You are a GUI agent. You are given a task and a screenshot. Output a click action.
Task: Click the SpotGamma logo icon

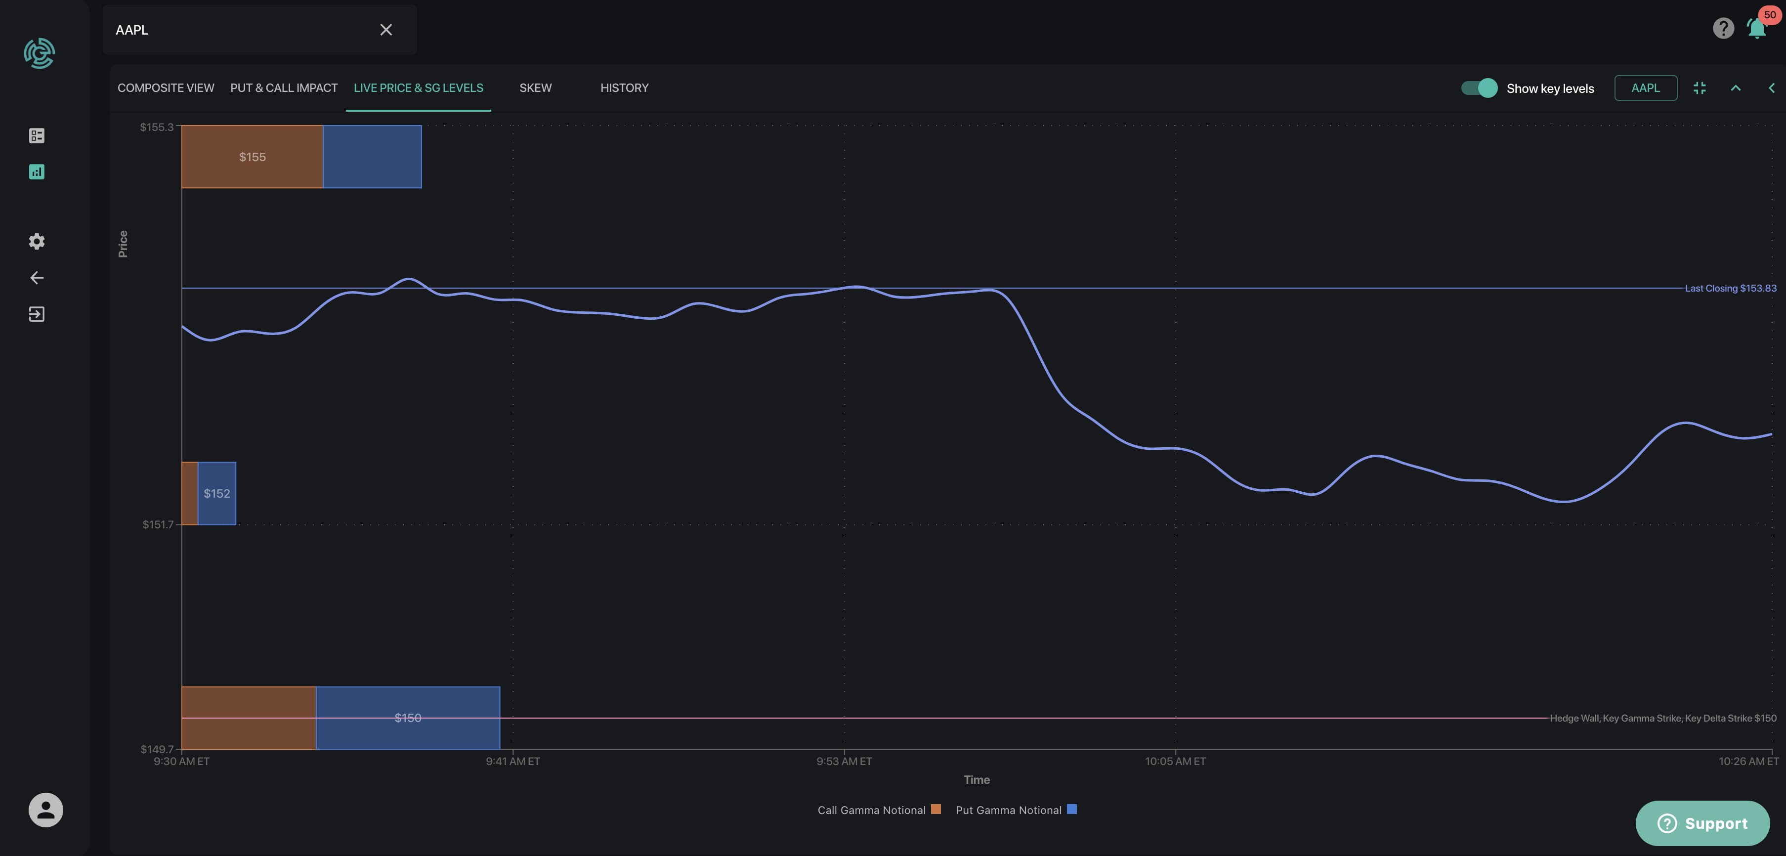point(40,53)
